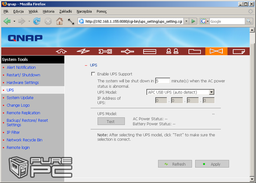This screenshot has height=183, width=256.
Task: Click the stop loading icon
Action: [48, 21]
